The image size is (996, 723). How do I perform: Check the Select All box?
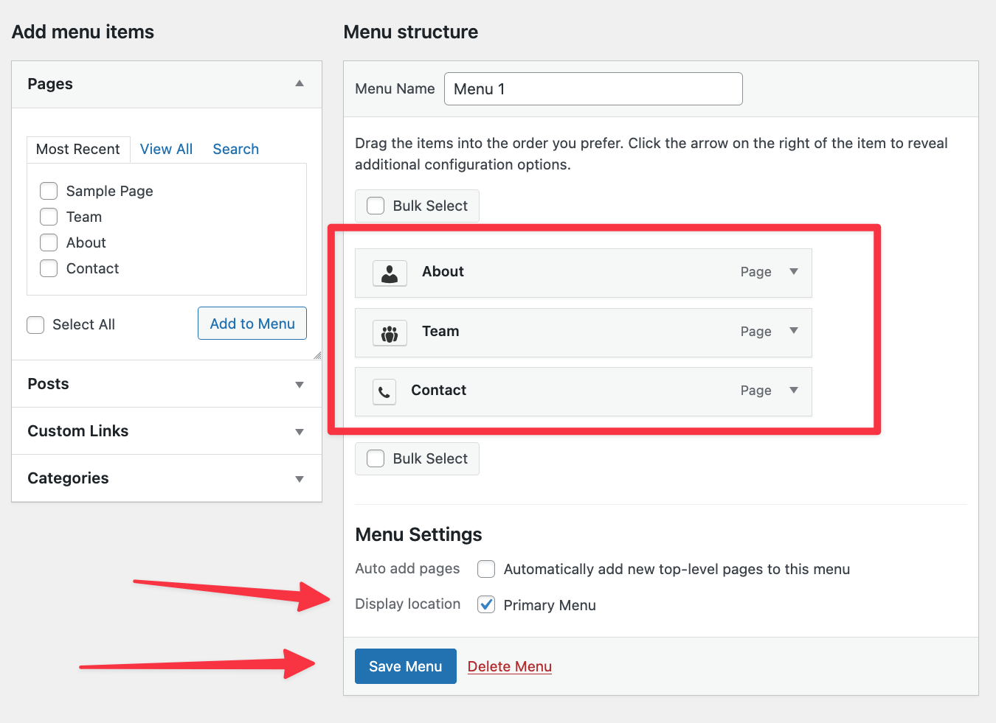[35, 325]
